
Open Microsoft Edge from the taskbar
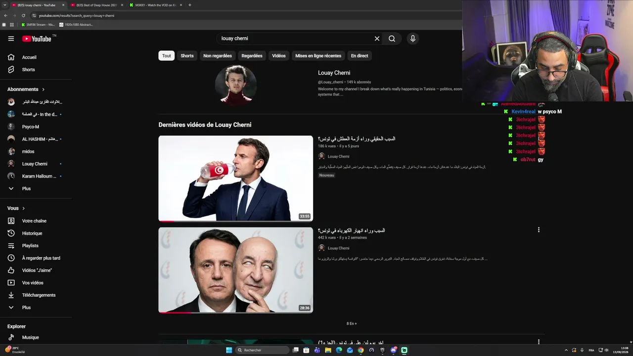(x=339, y=350)
